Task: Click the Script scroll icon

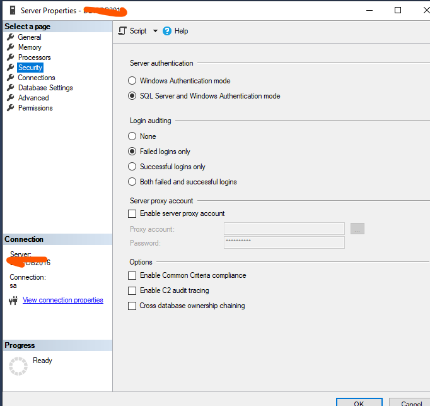Action: 122,31
